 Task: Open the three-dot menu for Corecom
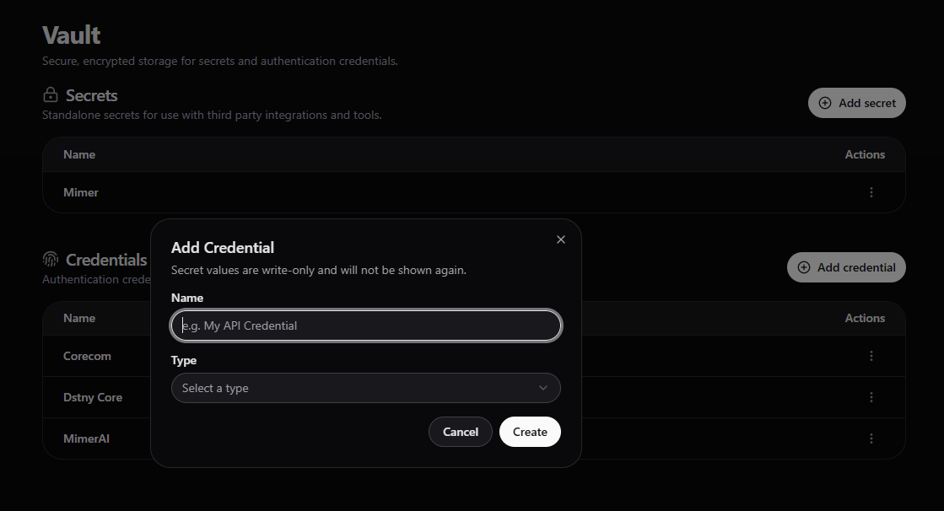pyautogui.click(x=871, y=356)
